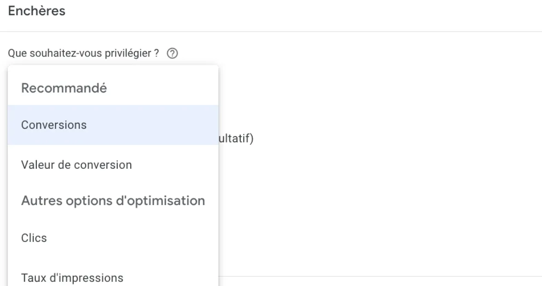The width and height of the screenshot is (542, 286).
Task: Click the circled question mark help button
Action: click(172, 53)
